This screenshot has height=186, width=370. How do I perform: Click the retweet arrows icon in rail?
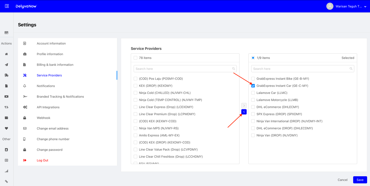pyautogui.click(x=6, y=107)
